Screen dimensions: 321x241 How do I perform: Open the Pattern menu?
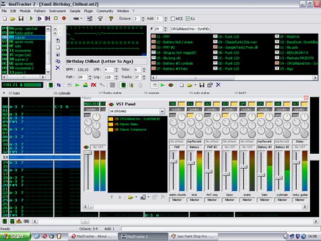(40, 11)
